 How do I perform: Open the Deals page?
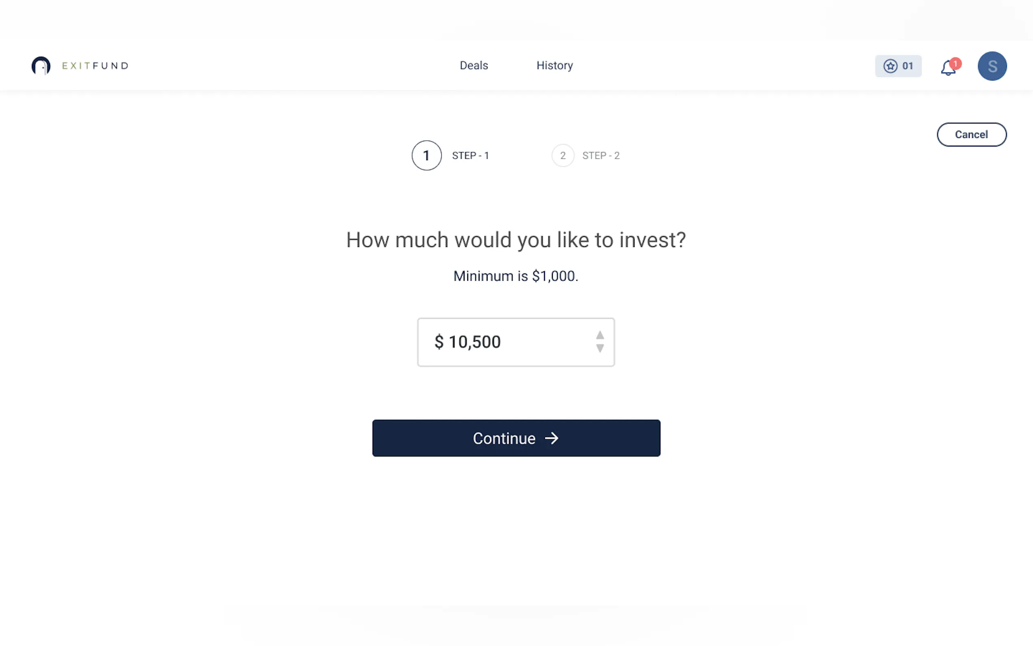pos(474,65)
